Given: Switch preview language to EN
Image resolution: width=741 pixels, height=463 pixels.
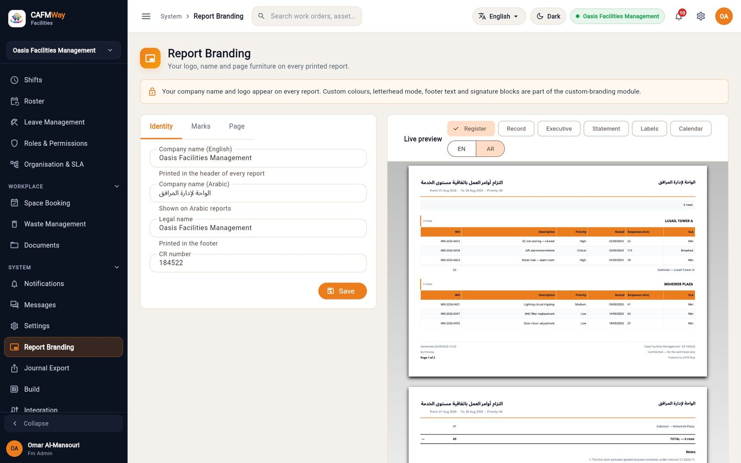Looking at the screenshot, I should [x=461, y=149].
